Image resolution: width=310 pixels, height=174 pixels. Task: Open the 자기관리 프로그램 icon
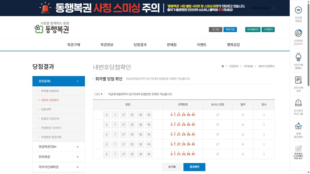[298, 103]
